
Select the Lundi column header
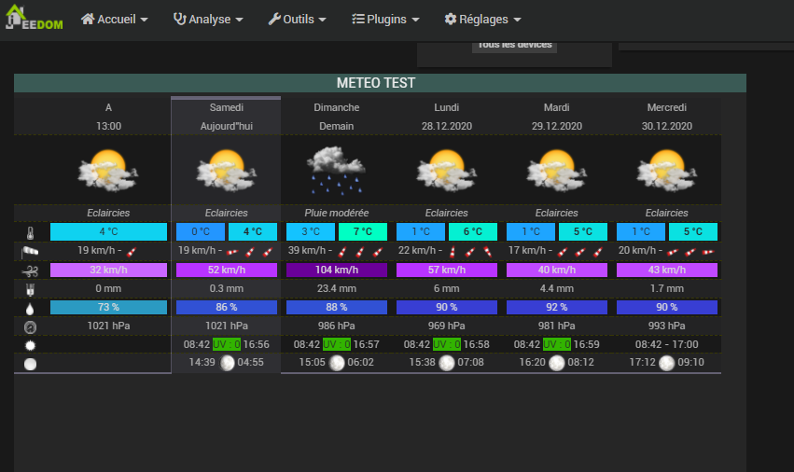(x=447, y=117)
